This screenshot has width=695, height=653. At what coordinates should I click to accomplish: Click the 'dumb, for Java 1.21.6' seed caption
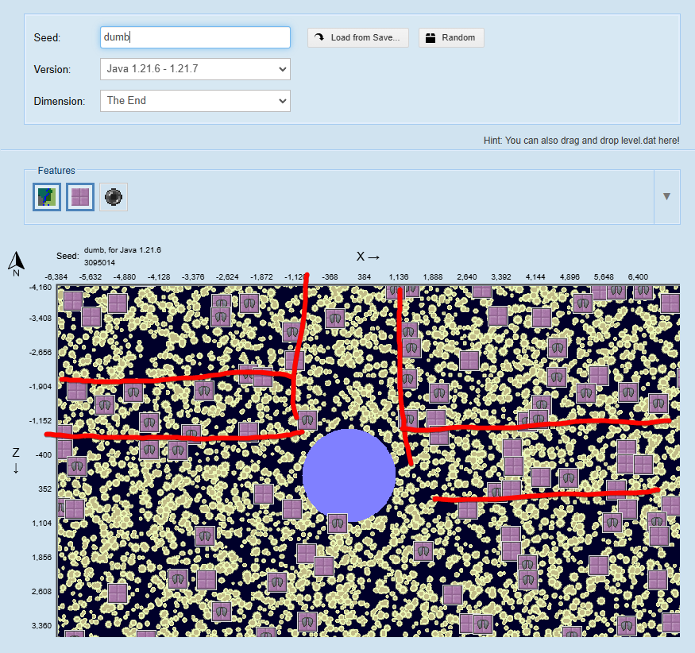[x=122, y=250]
